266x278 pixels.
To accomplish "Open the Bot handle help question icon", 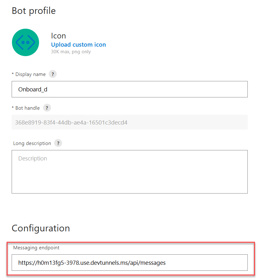I will tap(47, 108).
